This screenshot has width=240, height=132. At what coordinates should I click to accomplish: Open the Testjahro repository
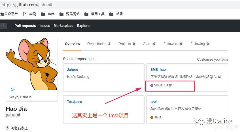point(75,102)
